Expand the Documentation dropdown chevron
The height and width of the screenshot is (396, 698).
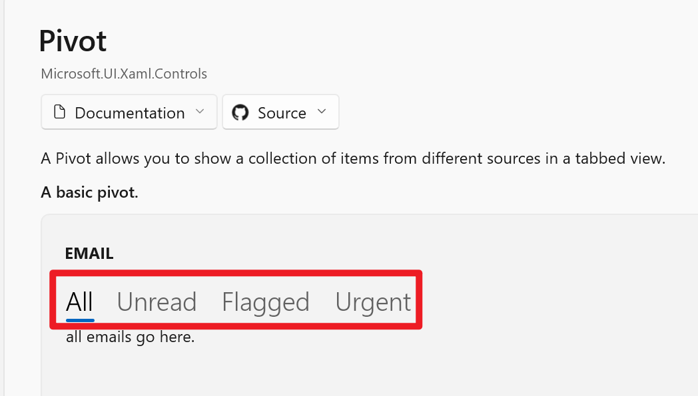pyautogui.click(x=201, y=112)
